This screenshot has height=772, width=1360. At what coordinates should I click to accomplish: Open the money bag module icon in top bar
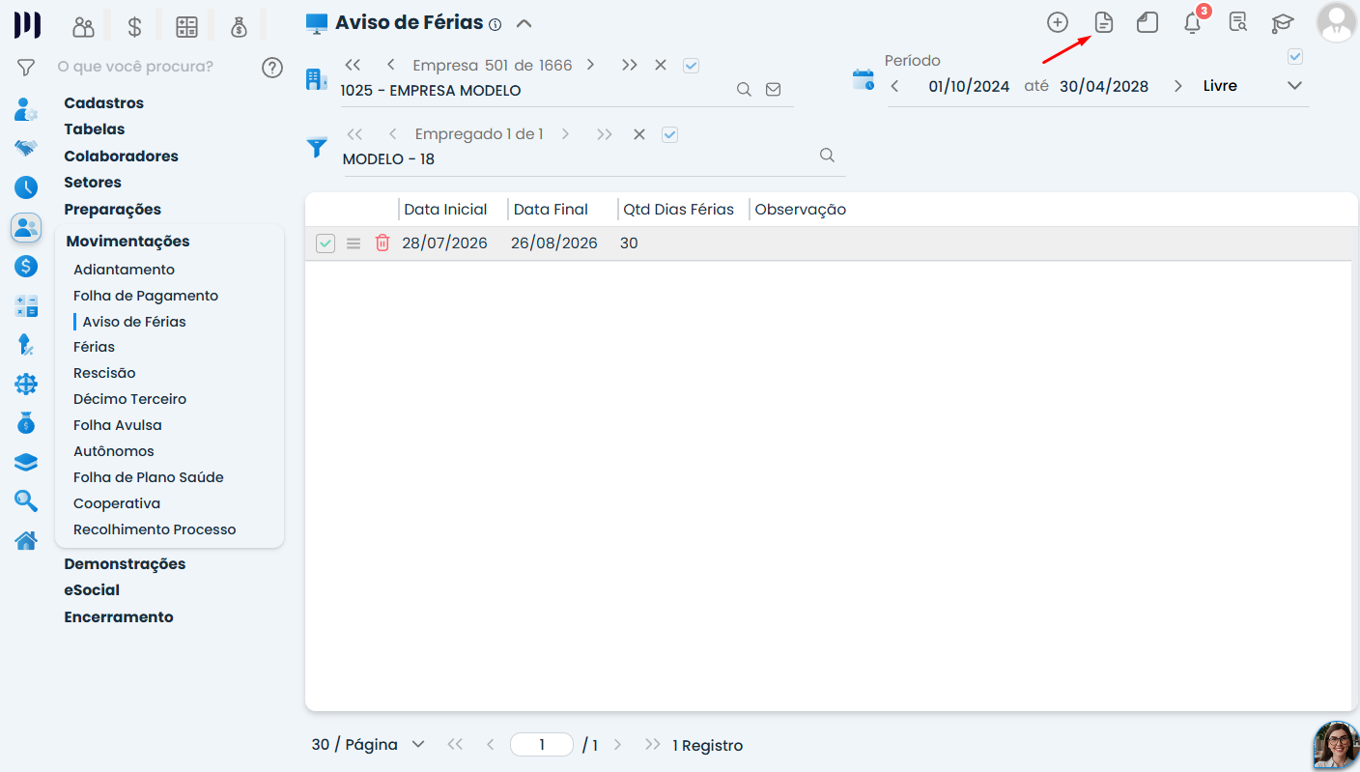click(239, 27)
